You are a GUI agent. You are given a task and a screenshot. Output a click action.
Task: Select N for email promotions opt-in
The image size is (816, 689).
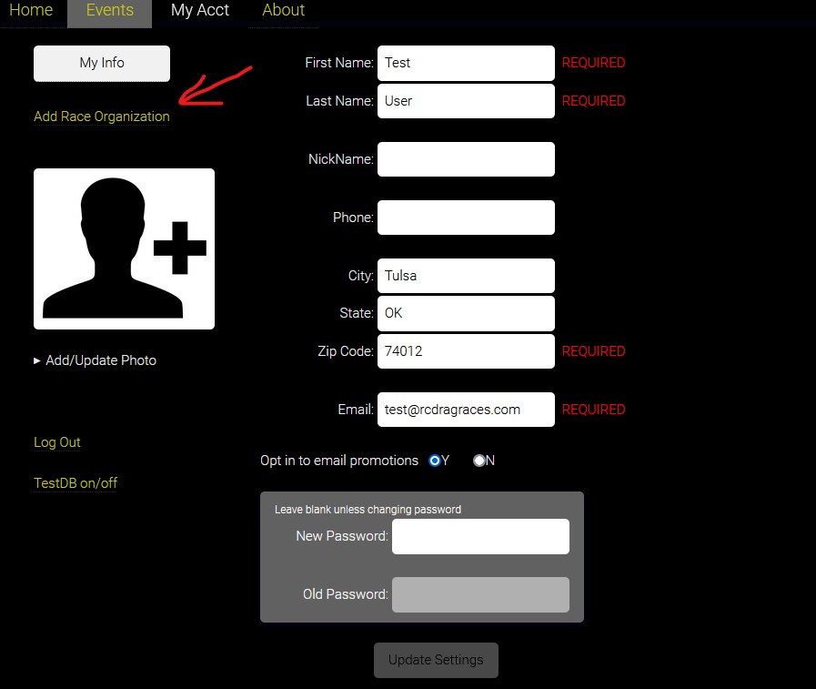[x=479, y=461]
